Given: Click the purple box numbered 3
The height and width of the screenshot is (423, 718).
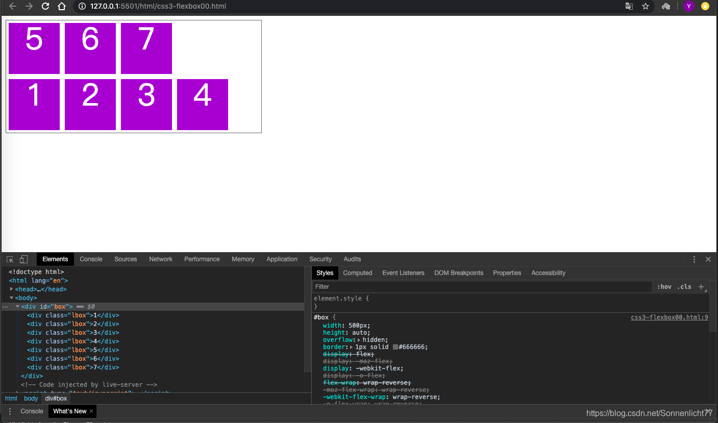Looking at the screenshot, I should pyautogui.click(x=146, y=105).
